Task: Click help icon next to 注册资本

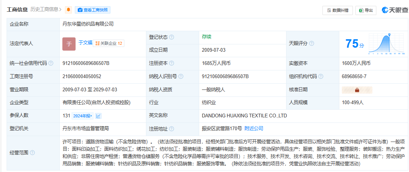Action: click(x=171, y=63)
